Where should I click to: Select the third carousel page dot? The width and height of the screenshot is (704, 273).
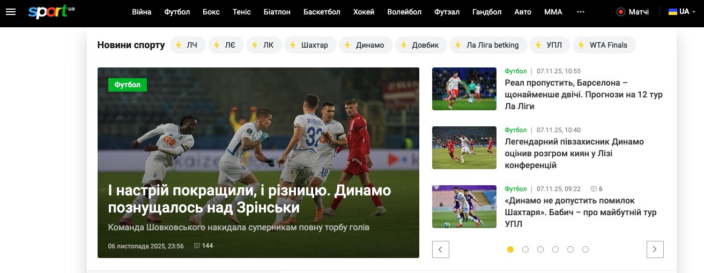[x=540, y=249]
